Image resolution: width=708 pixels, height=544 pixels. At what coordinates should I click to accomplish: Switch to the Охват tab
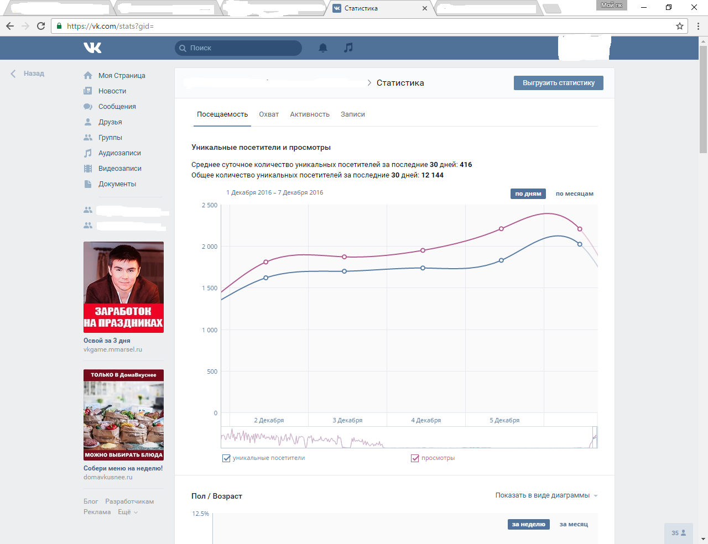(x=269, y=114)
